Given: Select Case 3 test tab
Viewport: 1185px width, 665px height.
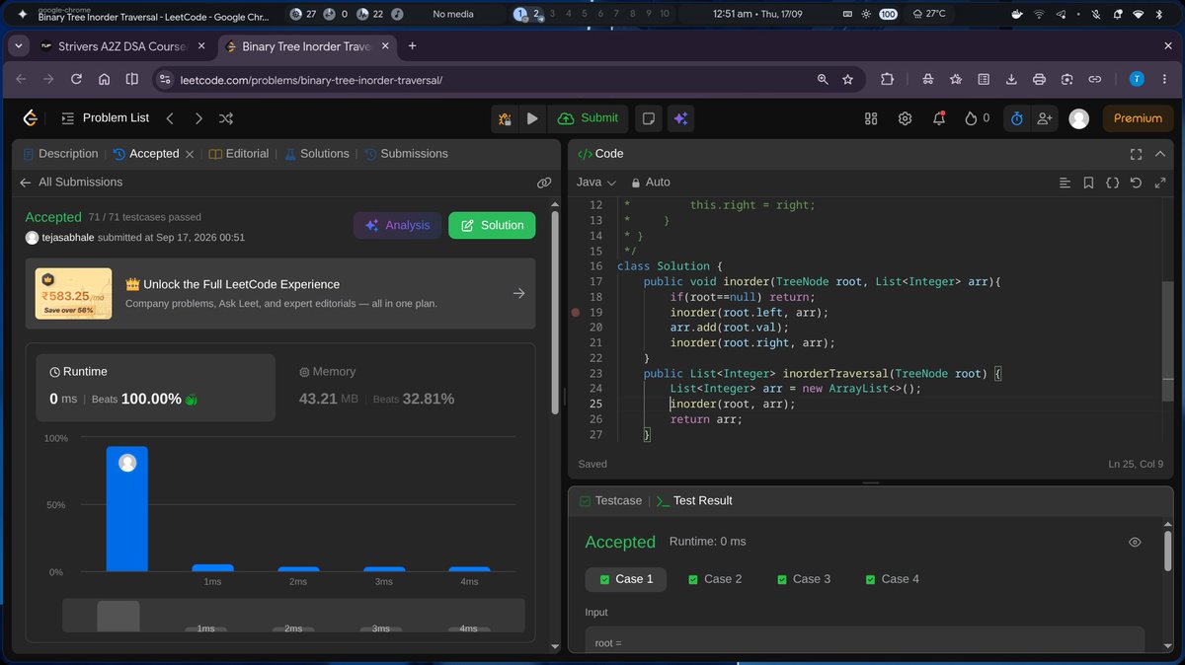Looking at the screenshot, I should (x=804, y=579).
